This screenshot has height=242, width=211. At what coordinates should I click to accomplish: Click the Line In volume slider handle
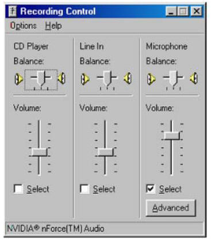pyautogui.click(x=105, y=152)
